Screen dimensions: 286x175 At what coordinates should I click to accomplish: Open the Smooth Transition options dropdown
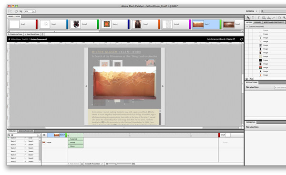click(102, 164)
